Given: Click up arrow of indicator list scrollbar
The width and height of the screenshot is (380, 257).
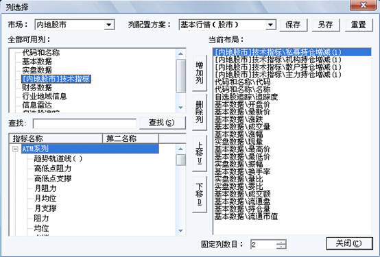Looking at the screenshot, I should pos(180,149).
